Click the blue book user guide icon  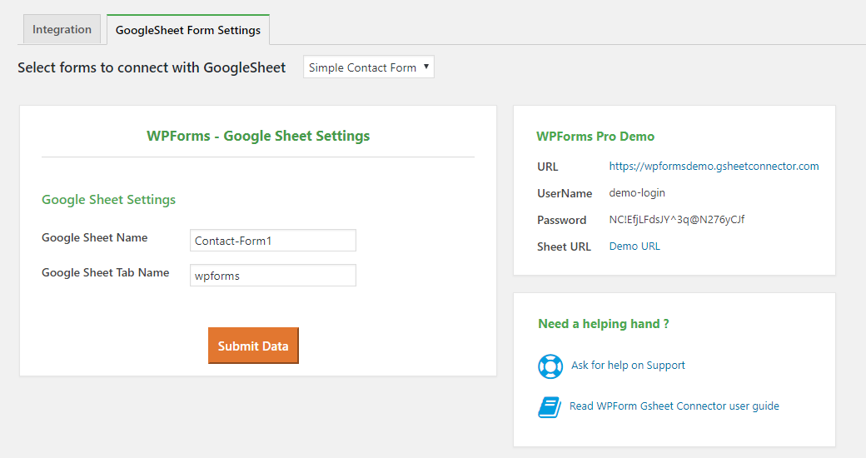[550, 406]
